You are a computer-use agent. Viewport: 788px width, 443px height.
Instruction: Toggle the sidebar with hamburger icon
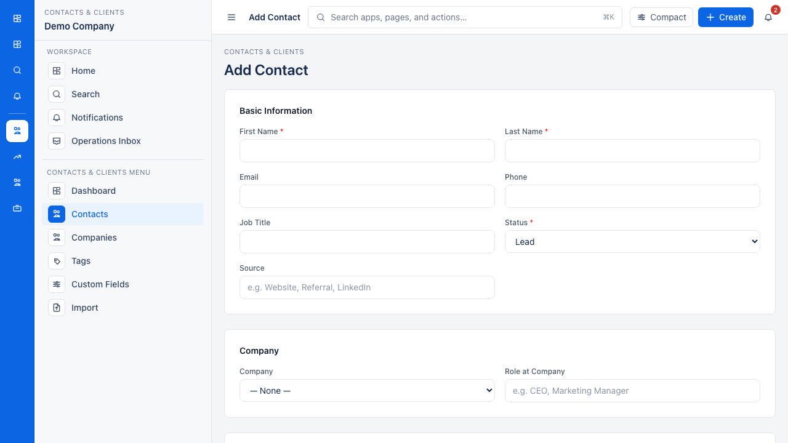(x=231, y=17)
